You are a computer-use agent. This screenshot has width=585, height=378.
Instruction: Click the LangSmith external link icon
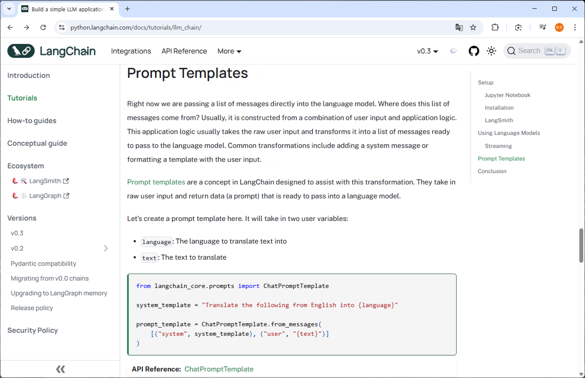pyautogui.click(x=66, y=181)
